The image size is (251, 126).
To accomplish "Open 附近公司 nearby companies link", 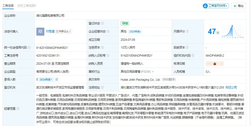I will point(231,87).
